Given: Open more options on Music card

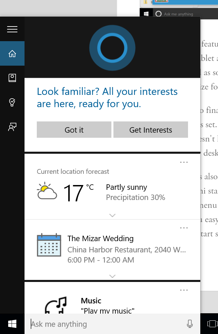Looking at the screenshot, I should (x=184, y=290).
